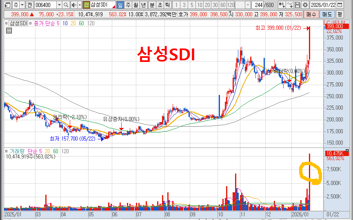Viewport: 353px width, 220px height.
Task: Choose the 120 interval button
Action: pyautogui.click(x=231, y=5)
